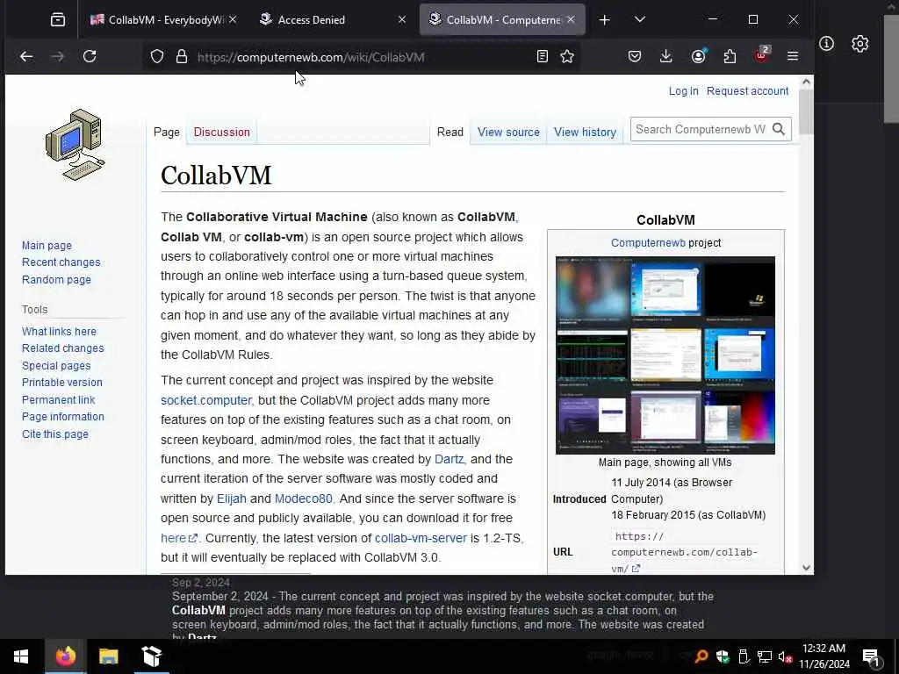Image resolution: width=899 pixels, height=674 pixels.
Task: Click the Permanent link entry
Action: 59,399
